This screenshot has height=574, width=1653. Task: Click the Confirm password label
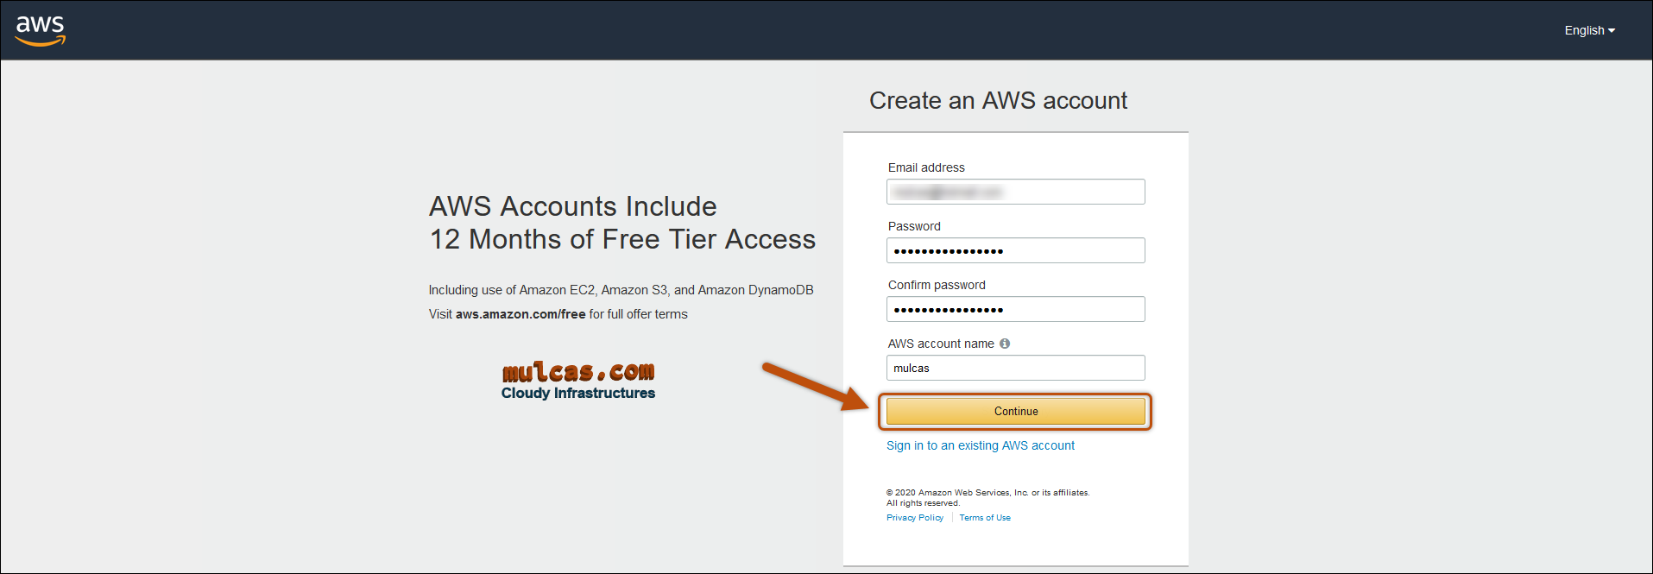click(937, 285)
